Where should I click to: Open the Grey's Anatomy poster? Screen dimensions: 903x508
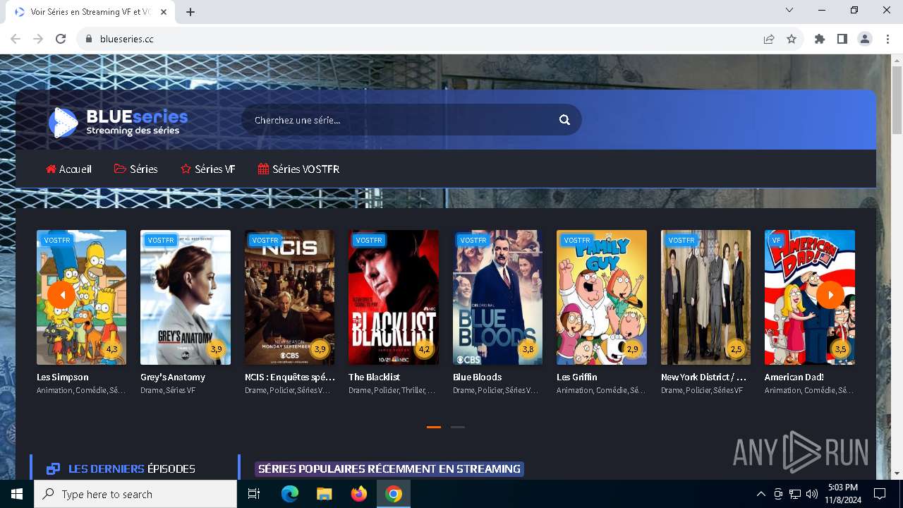click(186, 297)
